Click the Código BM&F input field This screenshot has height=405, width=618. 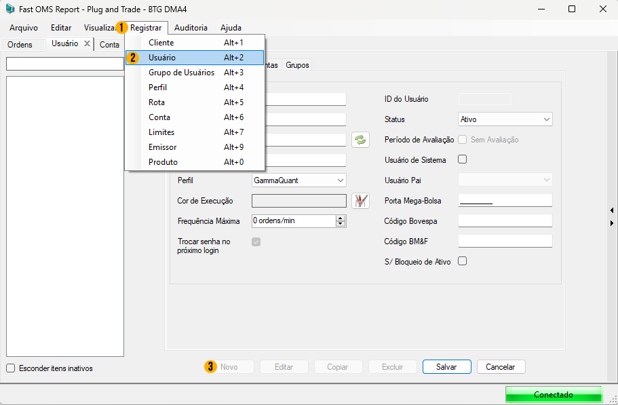[x=505, y=241]
